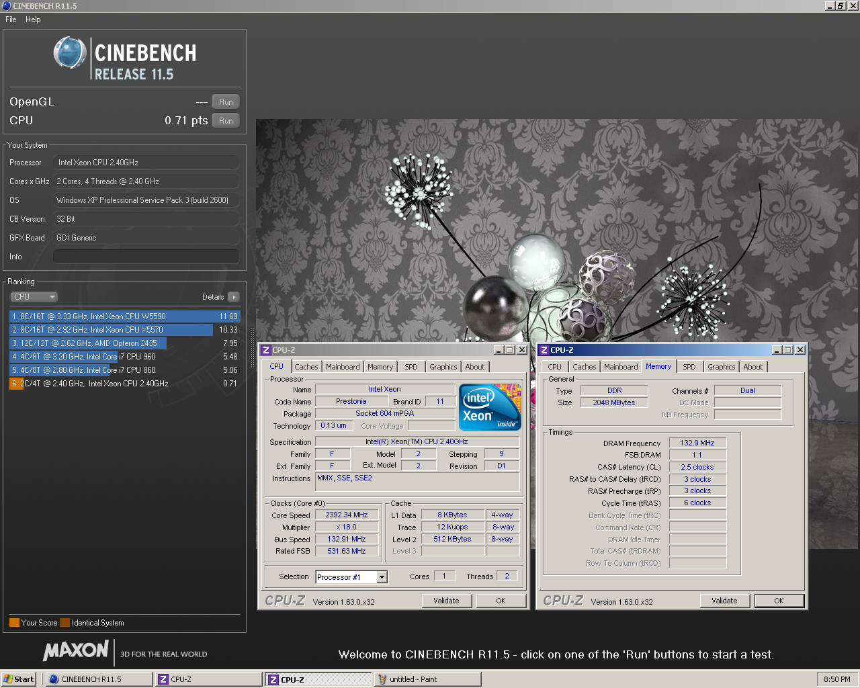This screenshot has width=860, height=688.
Task: Select ranking row Xeon CPU W5590
Action: pos(125,316)
